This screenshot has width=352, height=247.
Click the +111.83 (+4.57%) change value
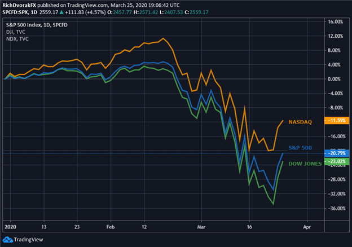click(x=85, y=12)
